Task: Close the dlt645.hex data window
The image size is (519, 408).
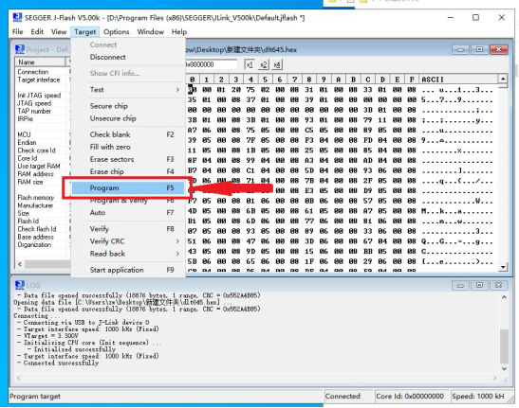Action: 499,49
